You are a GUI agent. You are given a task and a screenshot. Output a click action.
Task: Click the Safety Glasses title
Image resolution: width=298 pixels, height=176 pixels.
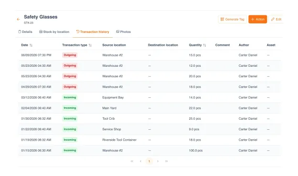41,17
